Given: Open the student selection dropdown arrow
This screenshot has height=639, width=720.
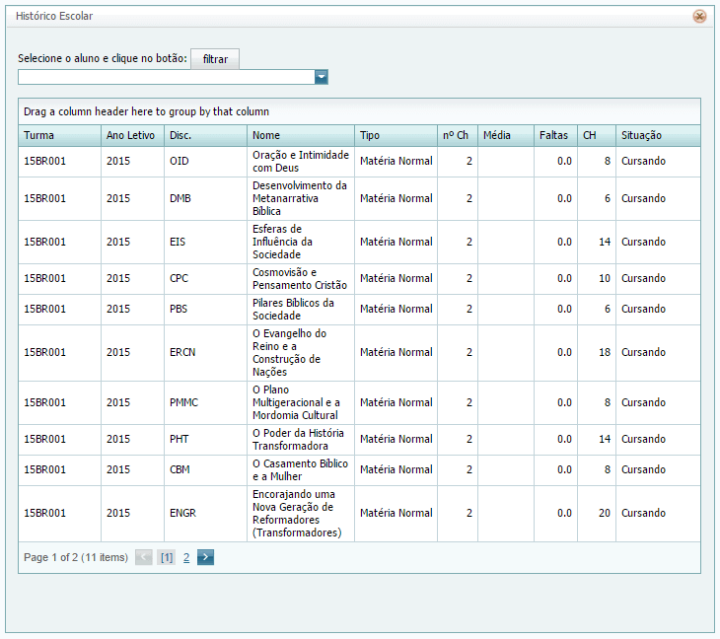Looking at the screenshot, I should (322, 77).
